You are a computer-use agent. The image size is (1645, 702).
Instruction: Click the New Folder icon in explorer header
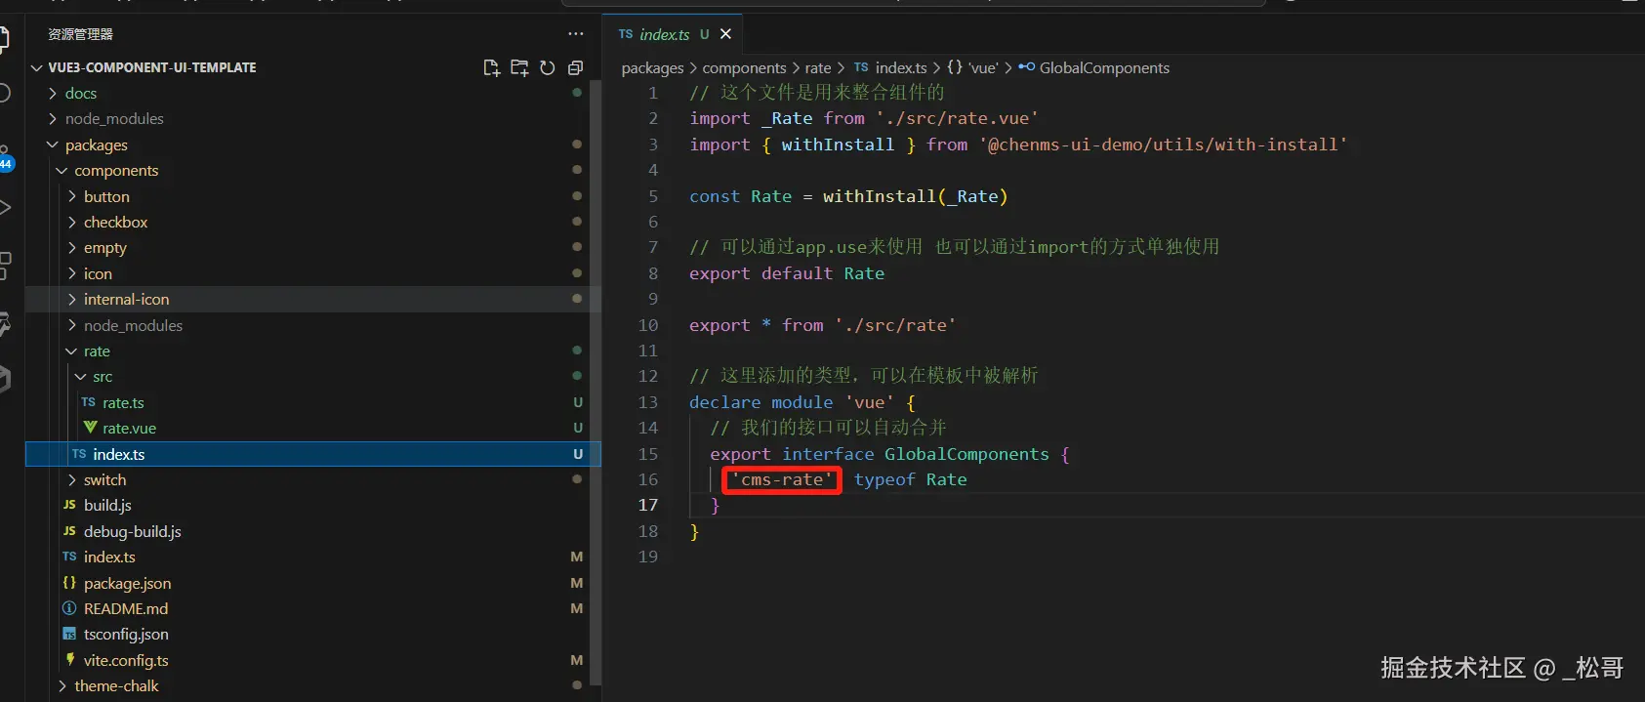click(x=519, y=67)
